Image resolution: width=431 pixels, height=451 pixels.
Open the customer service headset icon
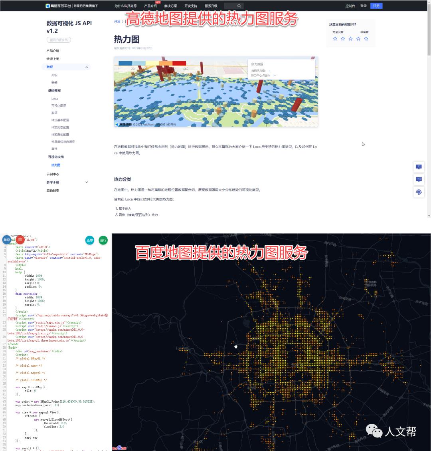coord(419,192)
